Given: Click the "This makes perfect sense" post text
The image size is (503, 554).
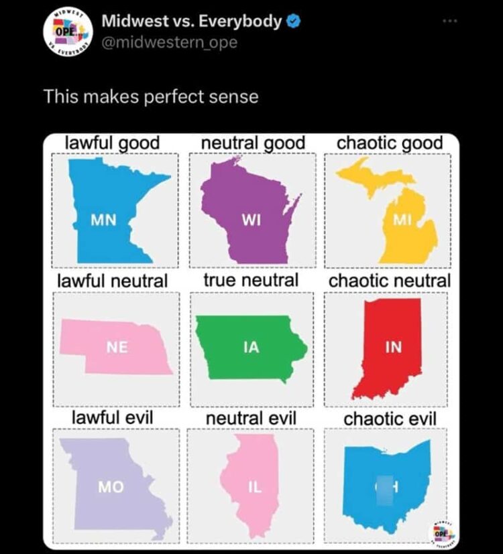Looking at the screenshot, I should 151,96.
